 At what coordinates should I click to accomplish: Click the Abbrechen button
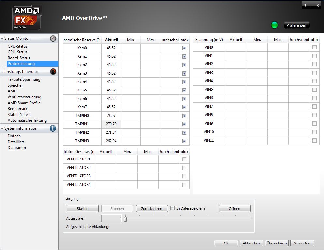pos(251,243)
